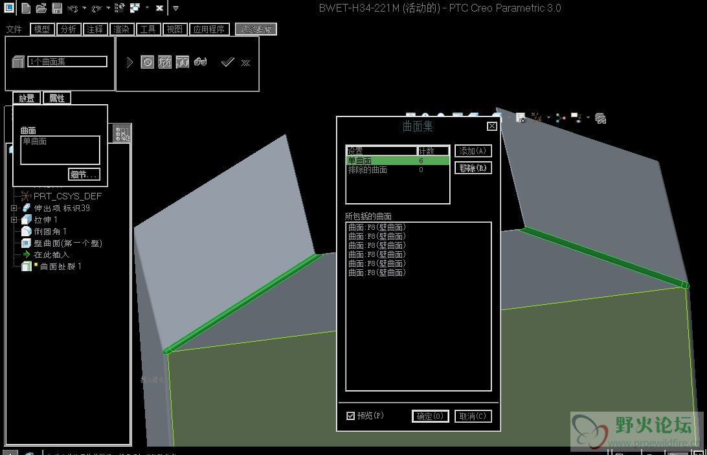Open the 放置 placement tab

tap(27, 98)
